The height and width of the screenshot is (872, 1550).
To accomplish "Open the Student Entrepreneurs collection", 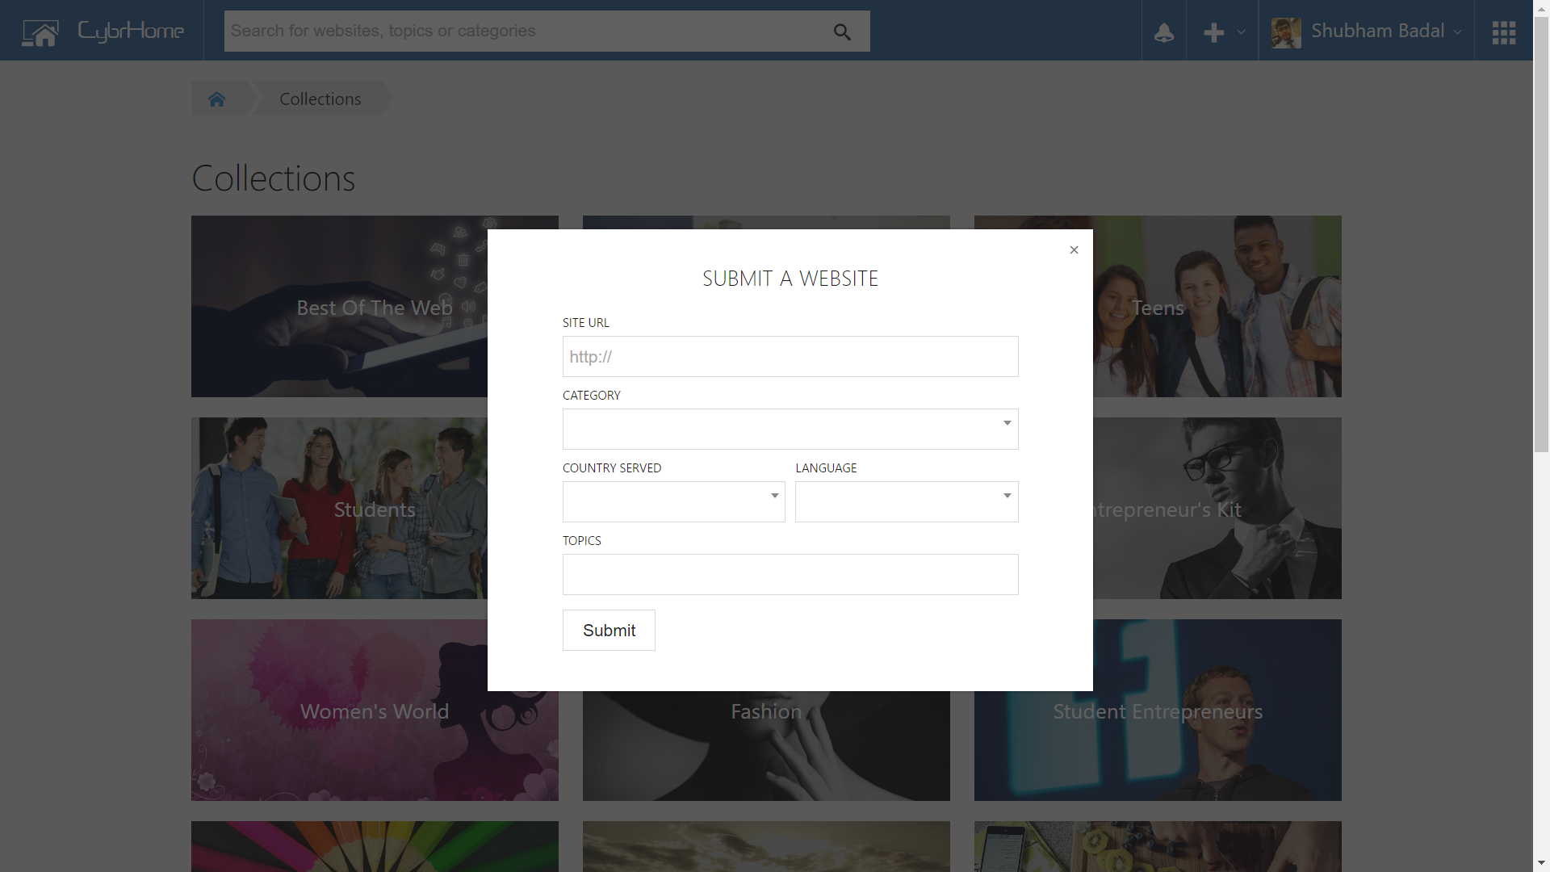I will coord(1158,710).
